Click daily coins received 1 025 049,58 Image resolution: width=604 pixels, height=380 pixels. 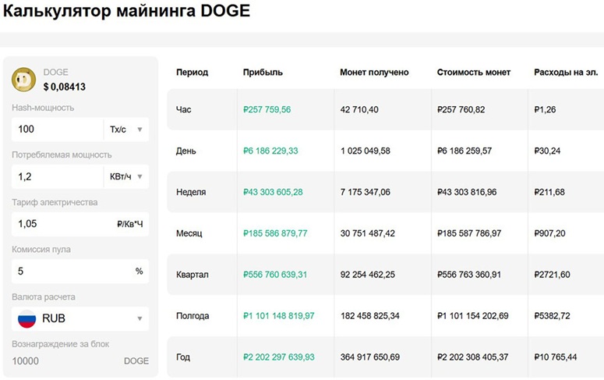click(x=366, y=151)
